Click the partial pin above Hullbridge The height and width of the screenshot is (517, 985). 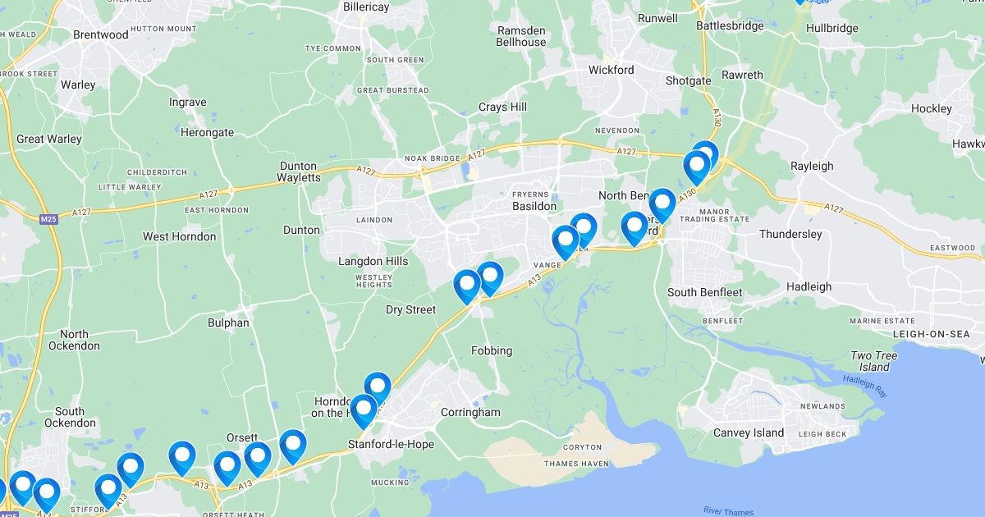click(800, 2)
